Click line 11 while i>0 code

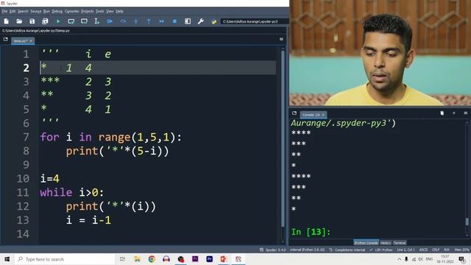click(72, 193)
